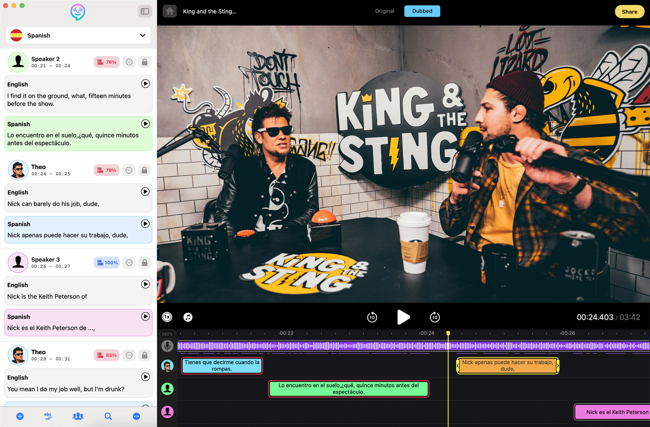Click the current timecode 00:24.403
The image size is (650, 427).
point(595,317)
